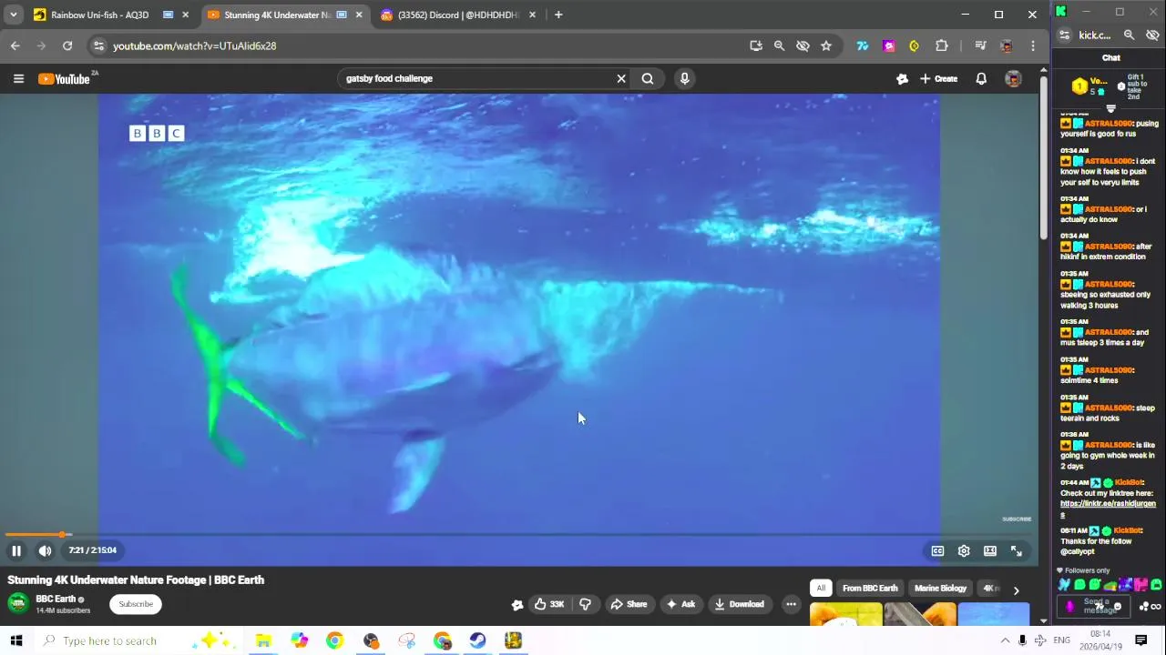Open the YouTube Create button
1166x655 pixels.
938,79
